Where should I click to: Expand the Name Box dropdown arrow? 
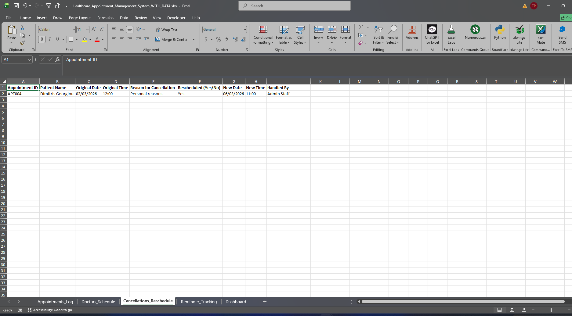click(x=29, y=60)
